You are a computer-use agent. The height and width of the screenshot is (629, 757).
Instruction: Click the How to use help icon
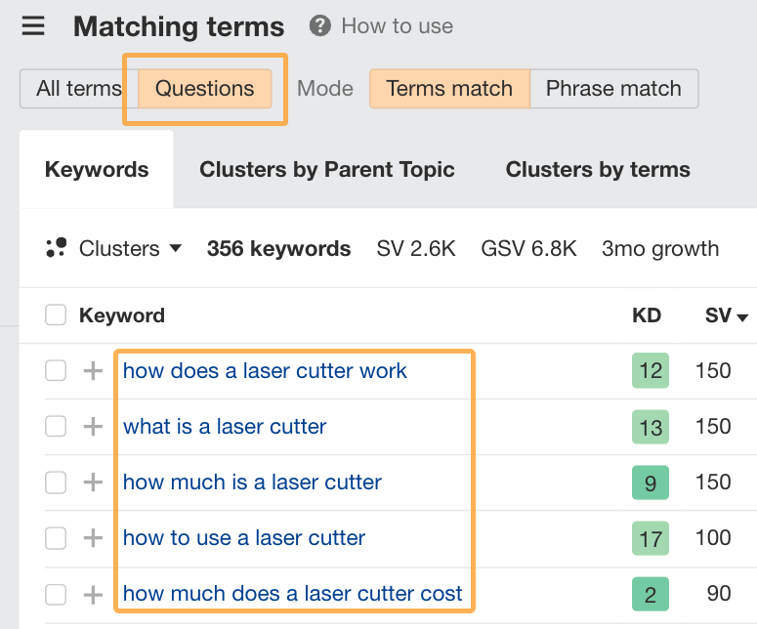coord(319,26)
